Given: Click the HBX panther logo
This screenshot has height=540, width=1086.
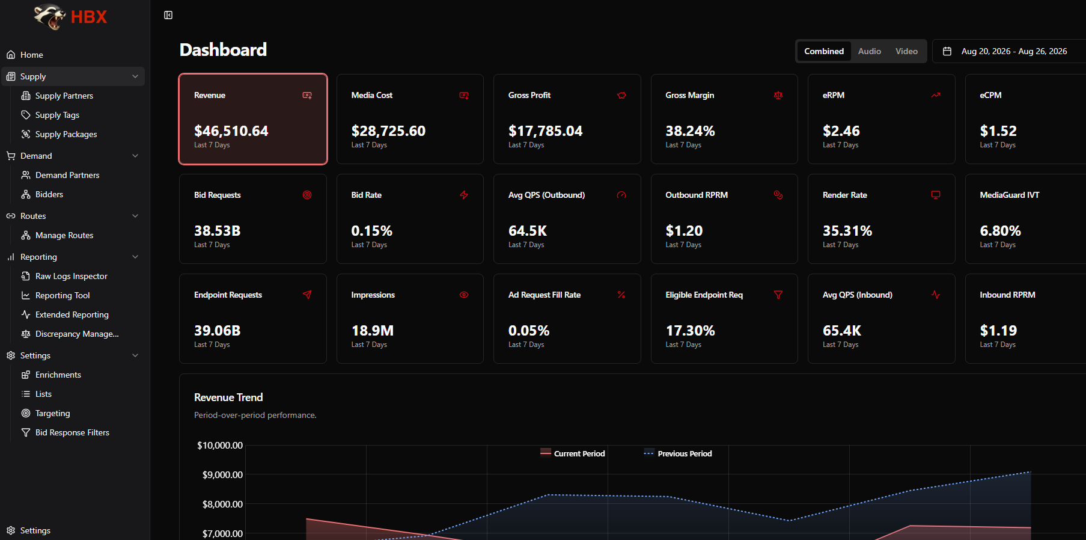Looking at the screenshot, I should [70, 17].
